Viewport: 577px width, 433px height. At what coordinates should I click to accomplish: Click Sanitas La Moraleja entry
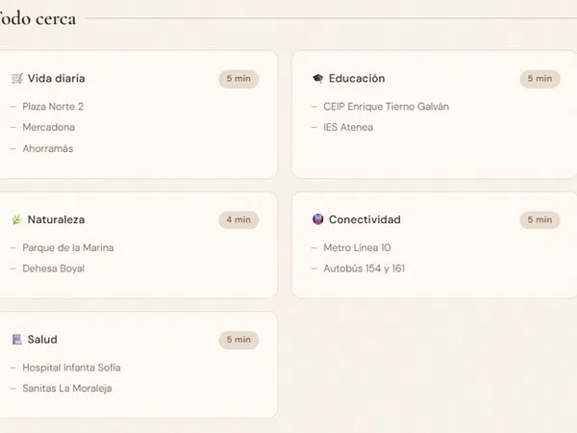(x=68, y=389)
